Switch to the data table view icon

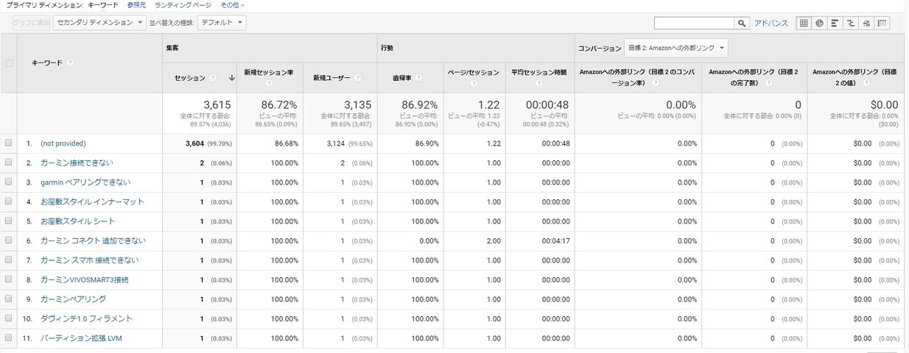pos(804,23)
